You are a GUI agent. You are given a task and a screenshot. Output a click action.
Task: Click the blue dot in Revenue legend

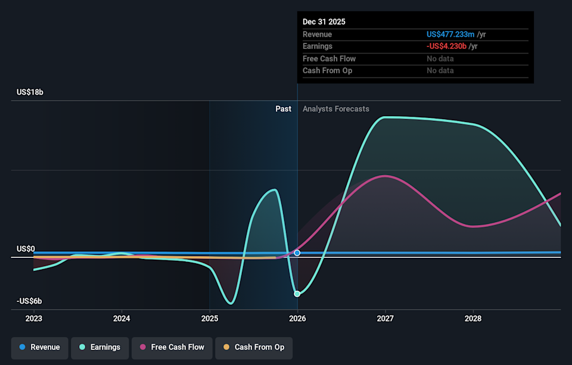23,347
